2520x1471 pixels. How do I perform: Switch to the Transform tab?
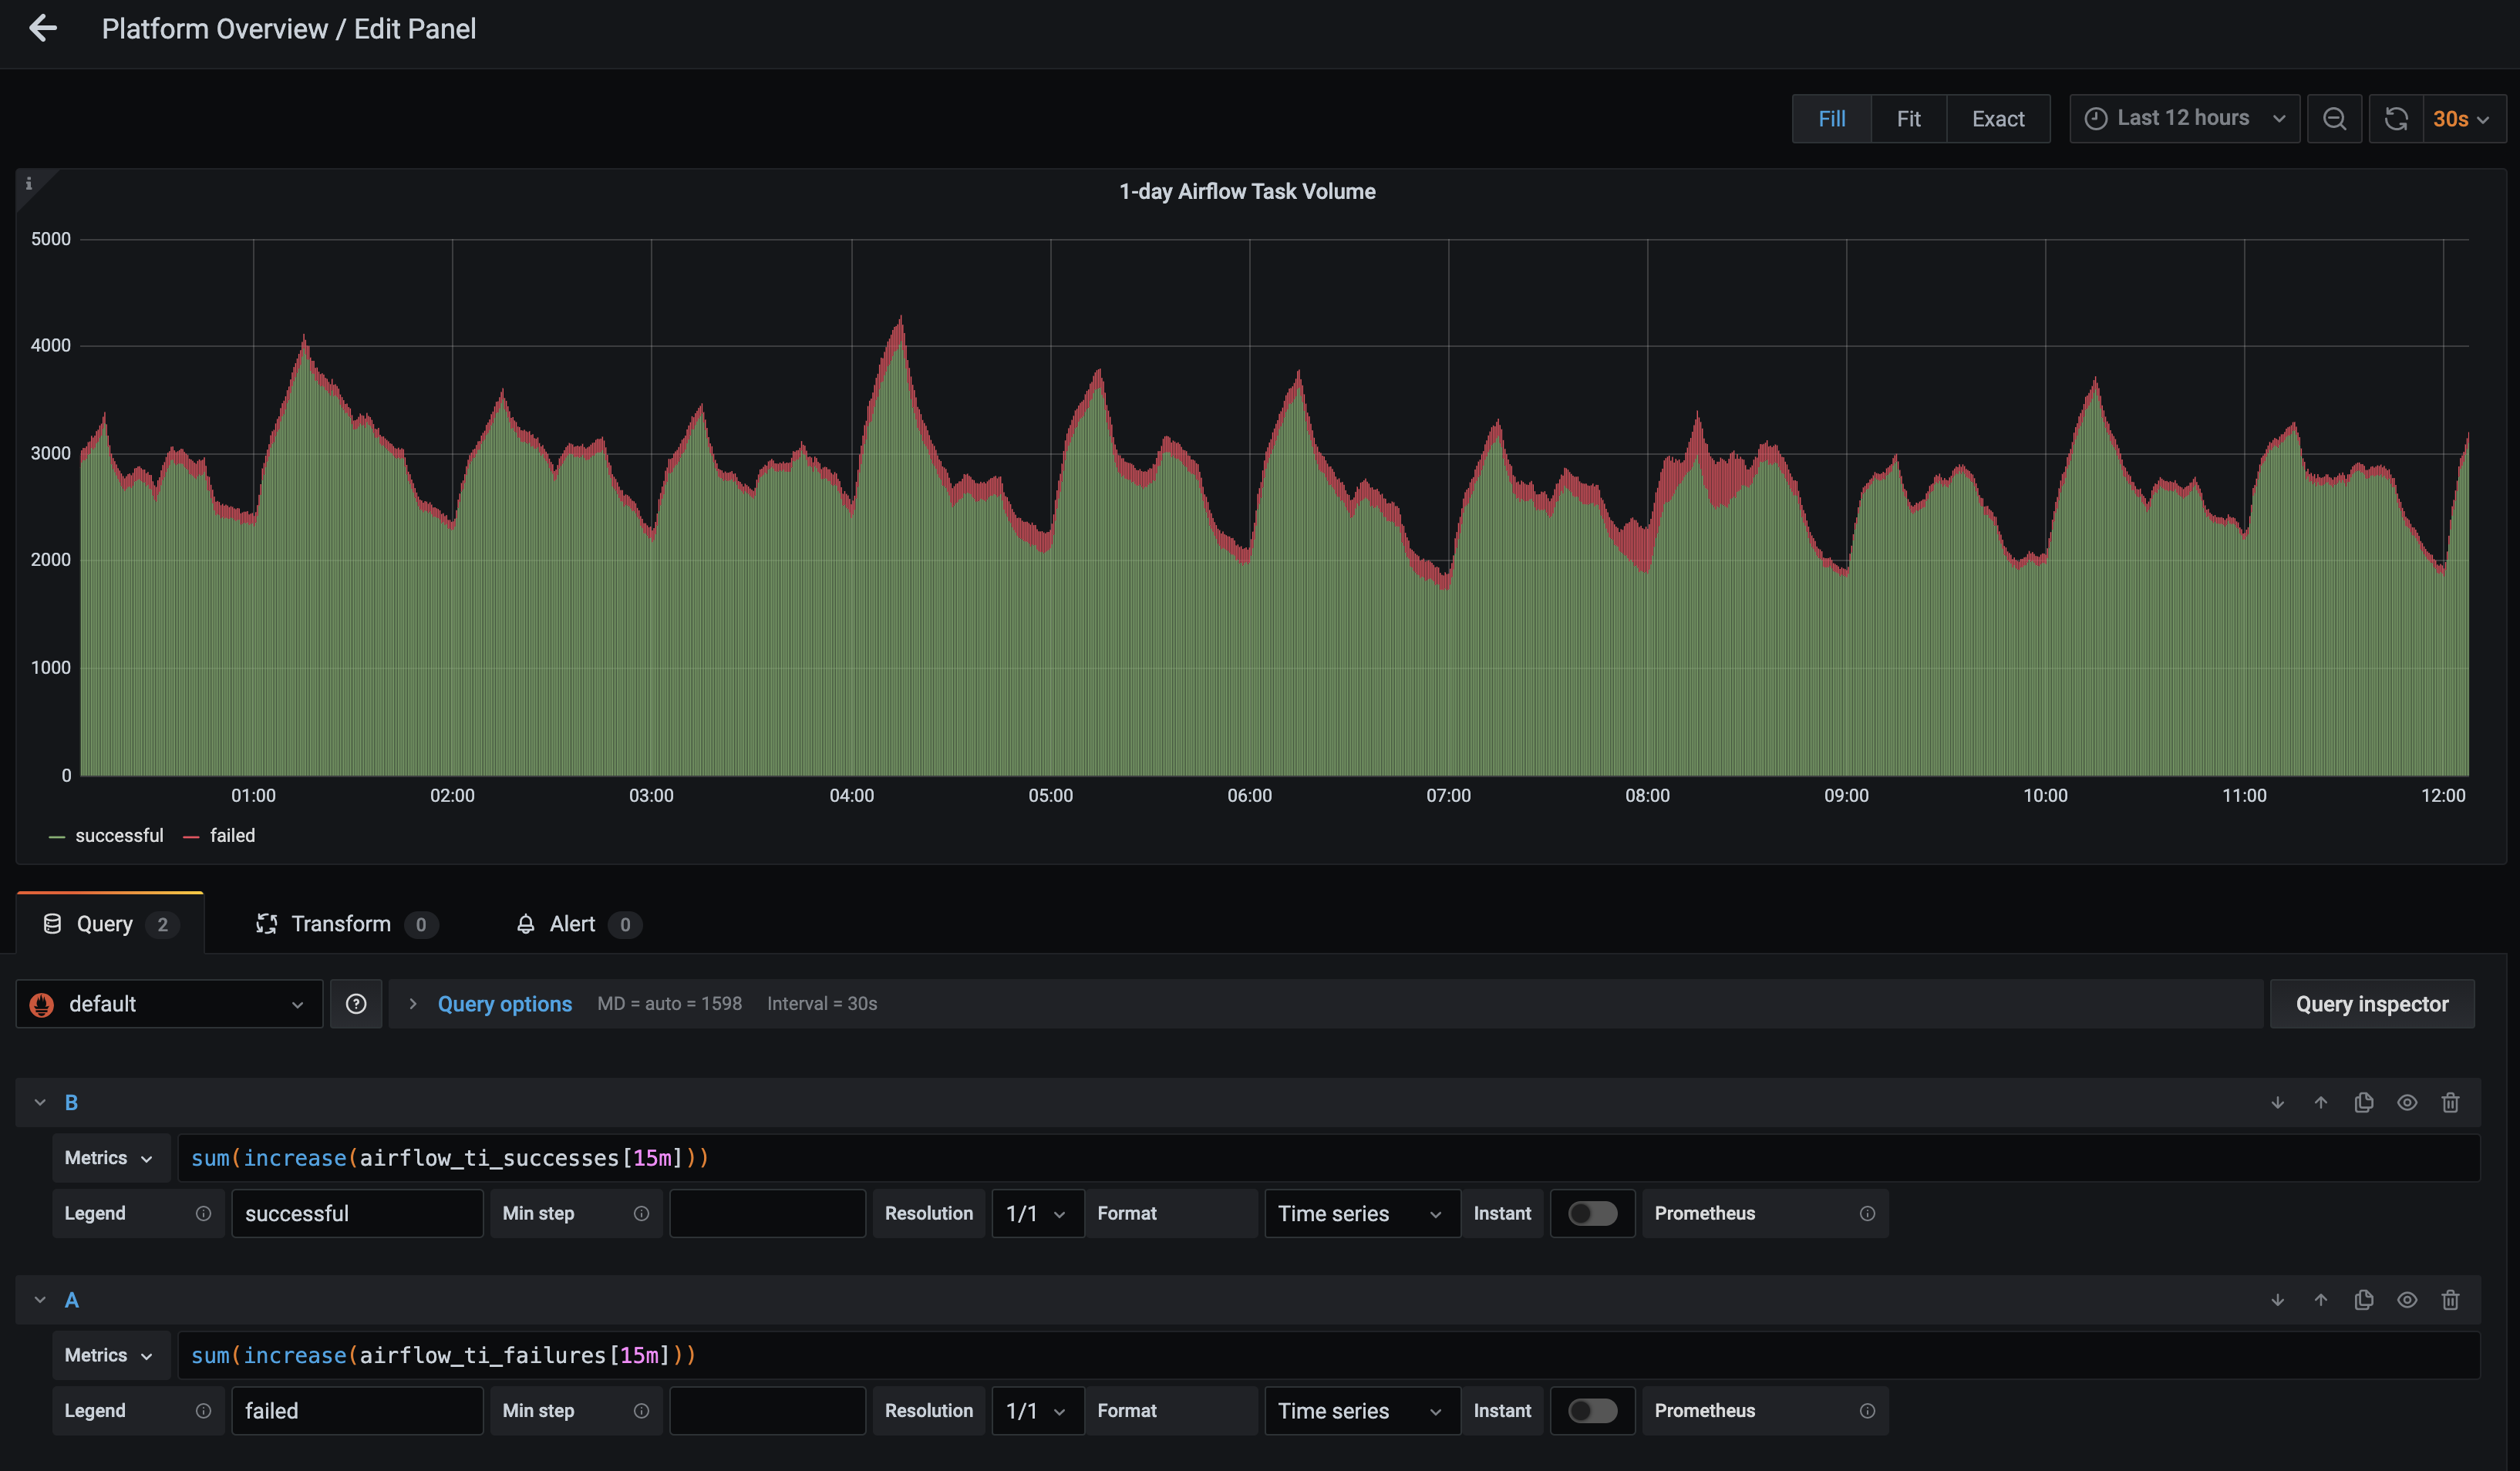(340, 924)
